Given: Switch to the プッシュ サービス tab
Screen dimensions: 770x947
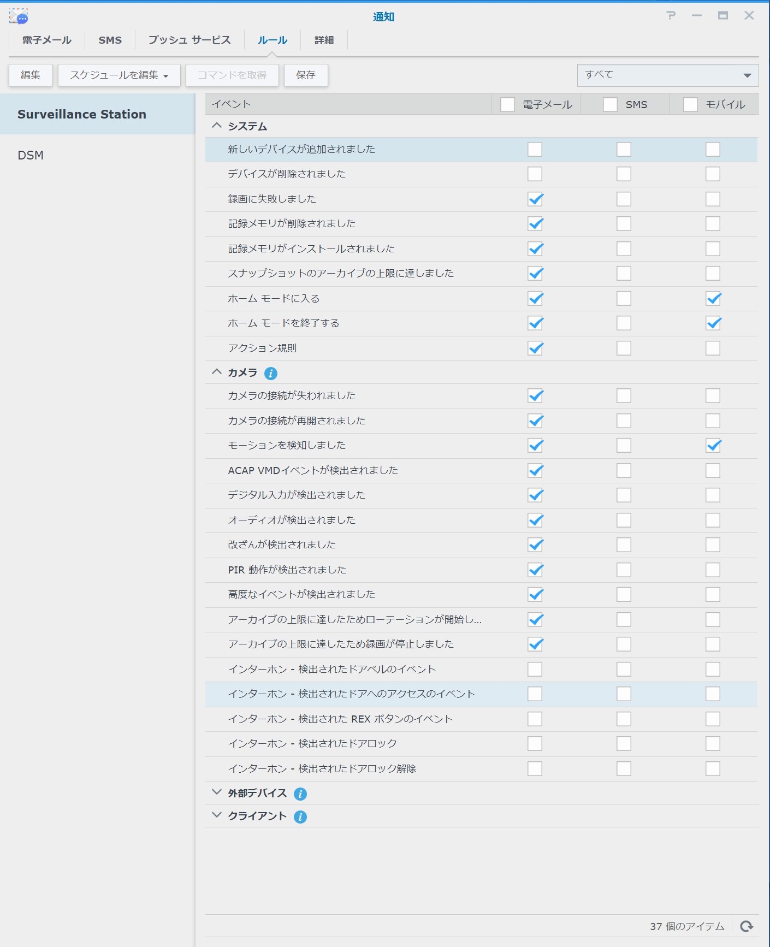Looking at the screenshot, I should pyautogui.click(x=189, y=40).
